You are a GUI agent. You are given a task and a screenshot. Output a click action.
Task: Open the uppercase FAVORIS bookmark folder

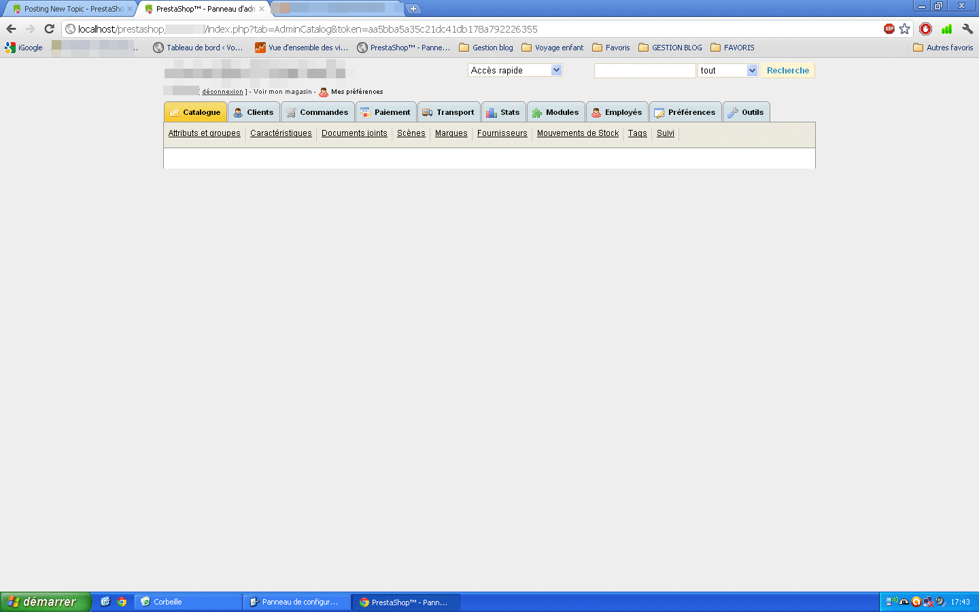coord(732,48)
